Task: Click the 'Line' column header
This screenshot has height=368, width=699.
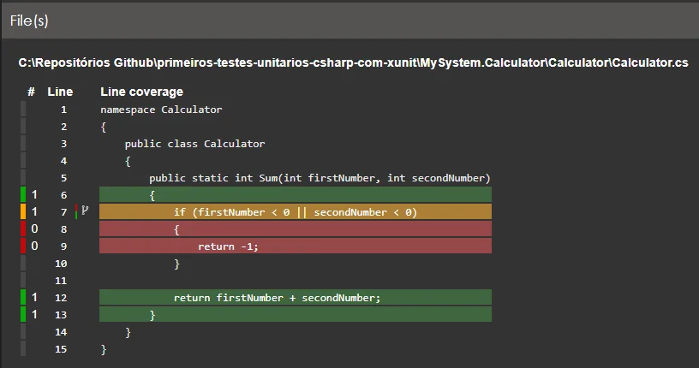Action: (60, 92)
